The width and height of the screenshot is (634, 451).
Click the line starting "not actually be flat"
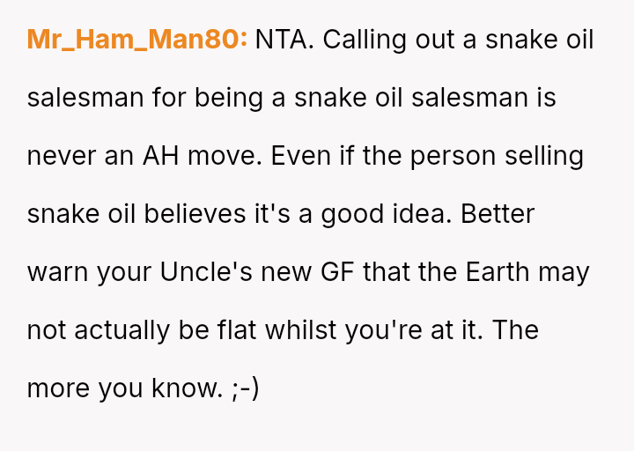point(282,330)
